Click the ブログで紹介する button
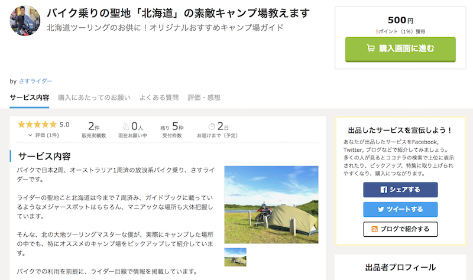The width and height of the screenshot is (473, 280). point(400,229)
